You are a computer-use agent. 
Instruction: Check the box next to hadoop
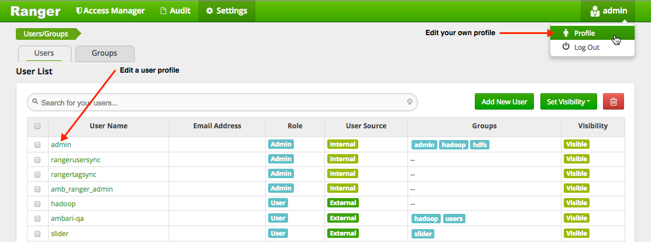point(37,204)
